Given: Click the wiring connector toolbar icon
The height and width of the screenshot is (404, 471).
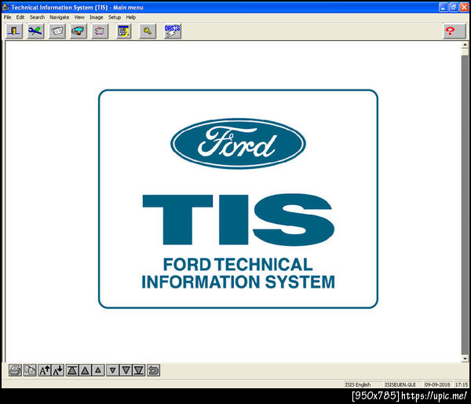Looking at the screenshot, I should point(100,31).
